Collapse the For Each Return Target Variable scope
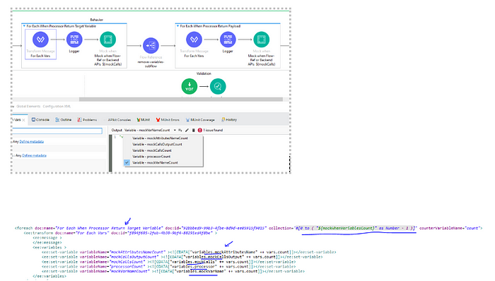The width and height of the screenshot is (495, 281). (x=24, y=26)
